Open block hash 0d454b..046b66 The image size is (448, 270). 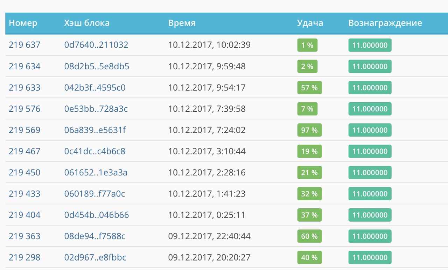(x=97, y=215)
